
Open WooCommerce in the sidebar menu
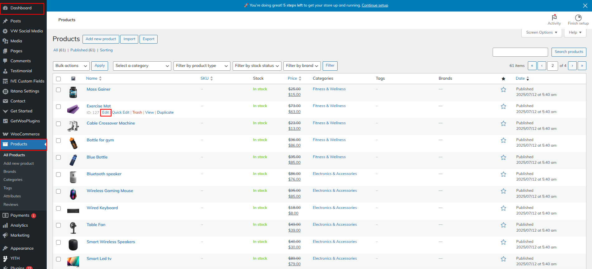(25, 134)
